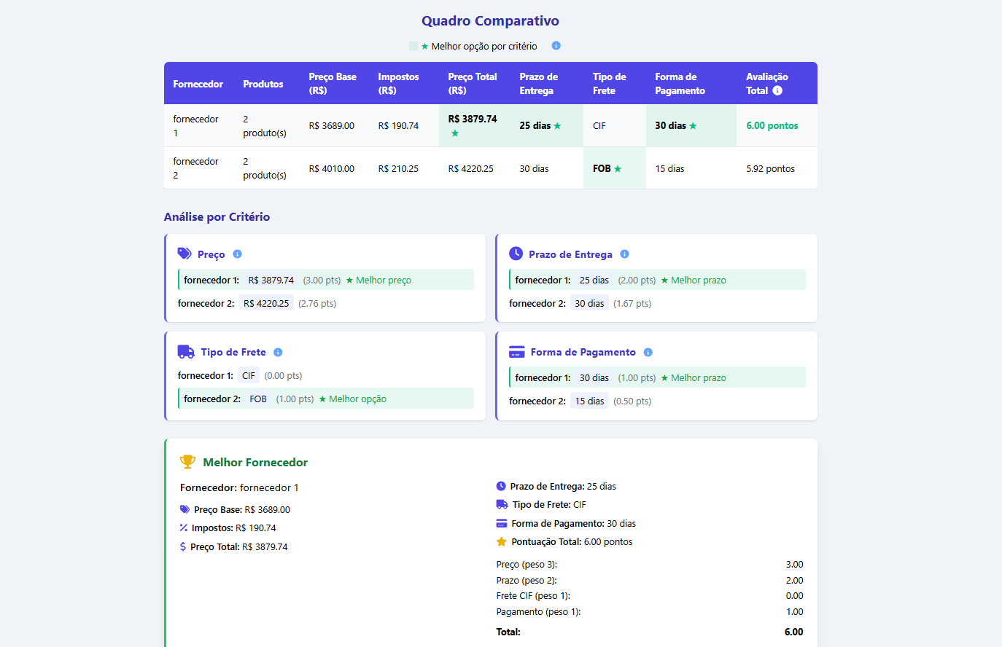Click the Preço (peso 3): breakdown label
Screen dimensions: 1002x647
526,565
